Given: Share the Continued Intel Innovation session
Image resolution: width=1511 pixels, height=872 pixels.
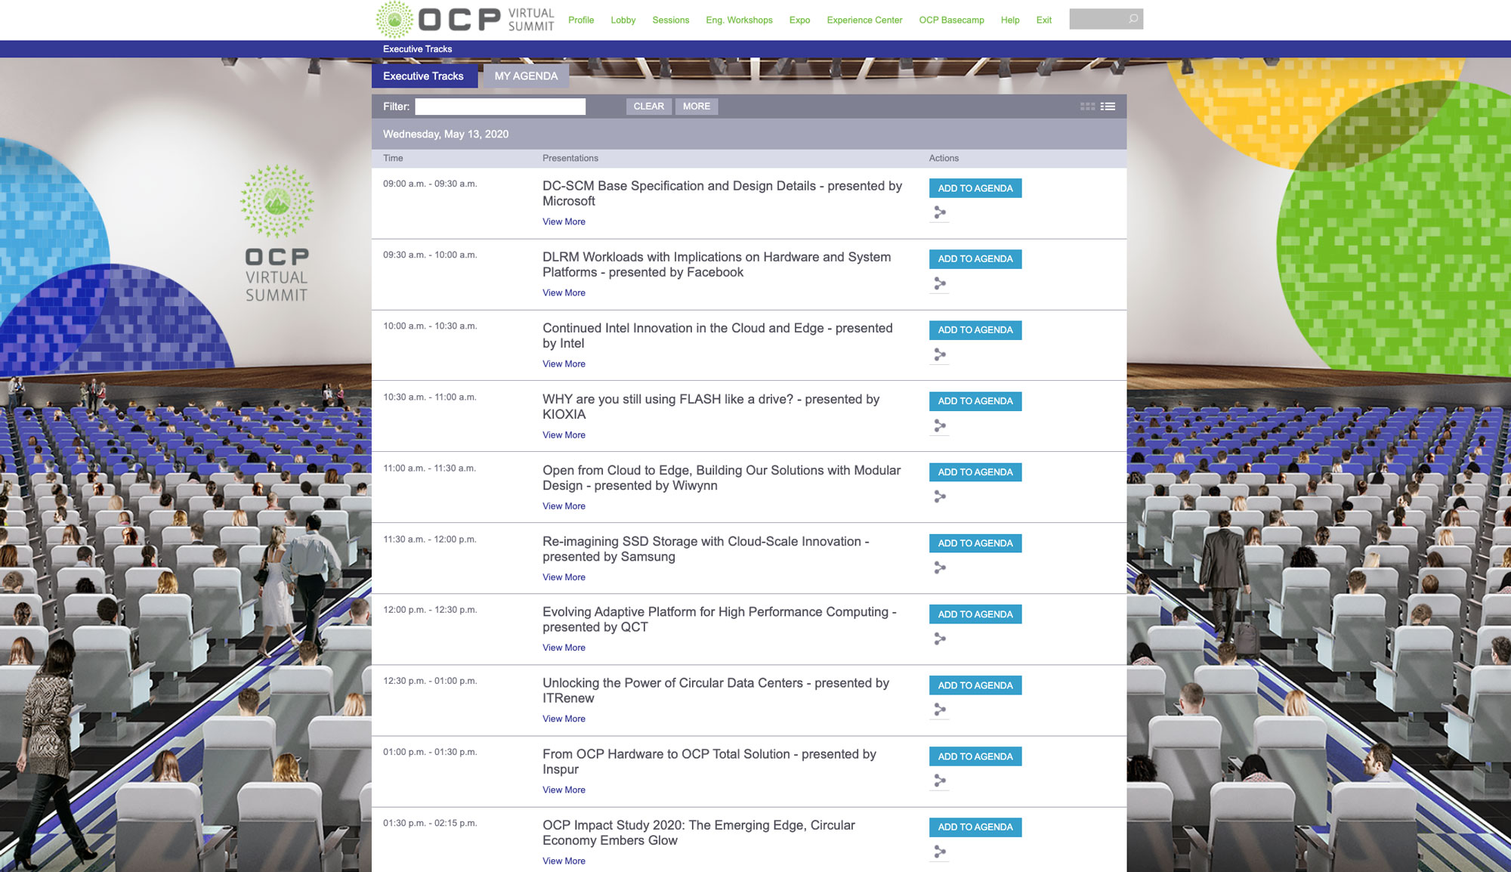Looking at the screenshot, I should pos(939,355).
